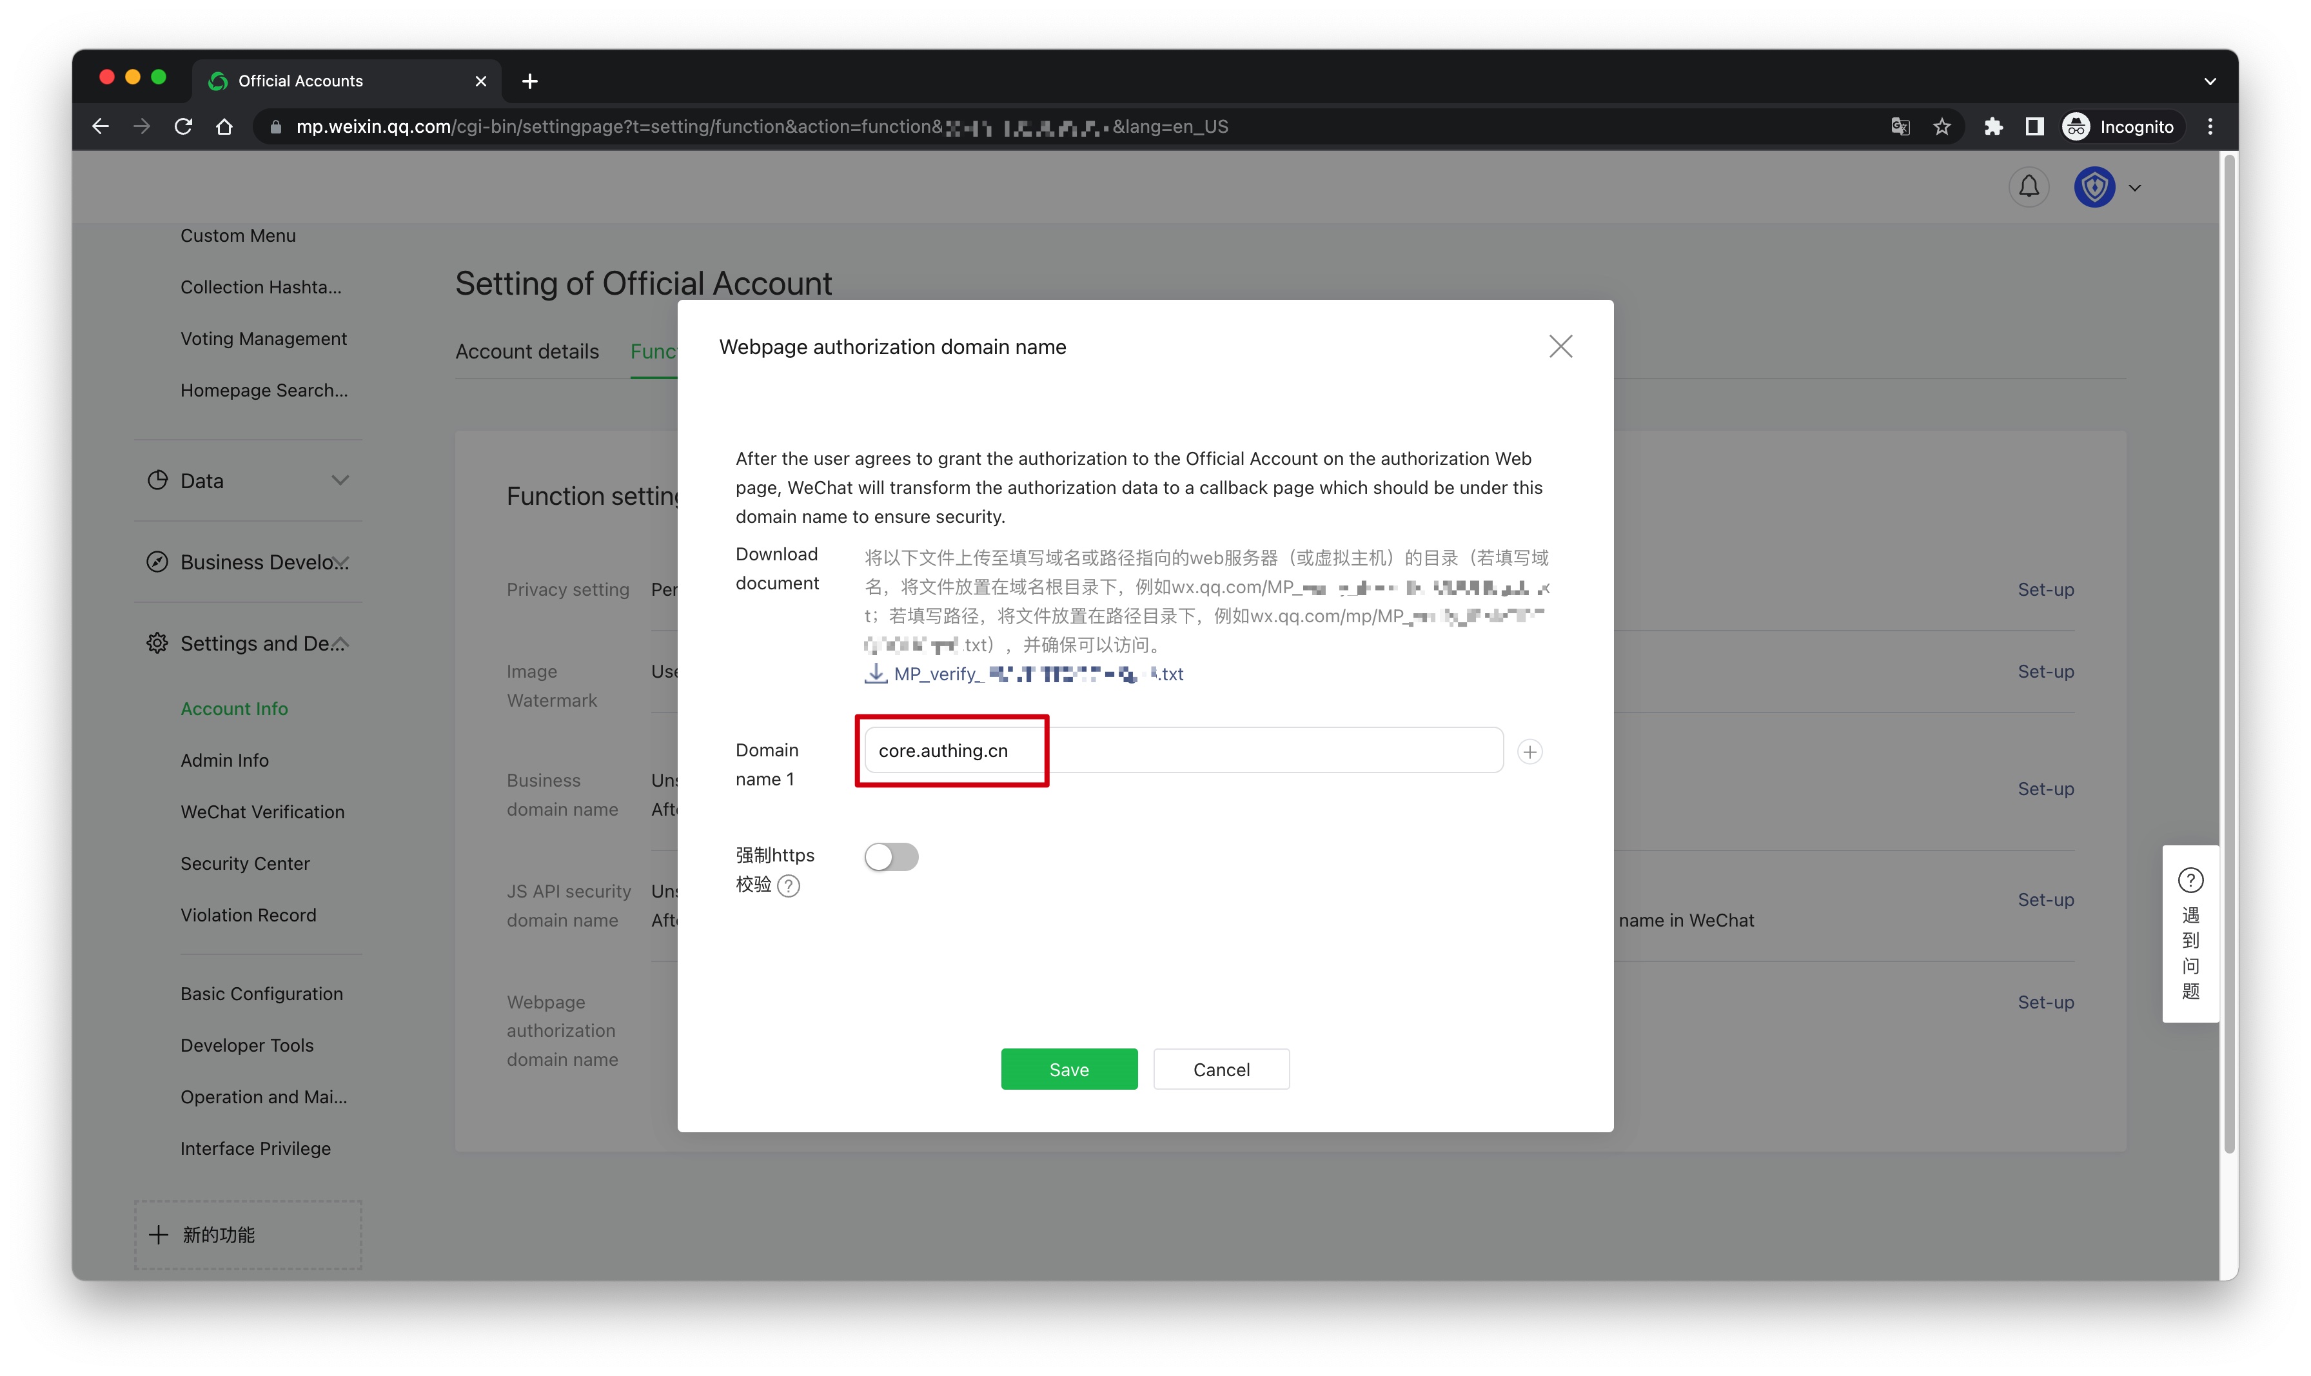Click the green Save button
This screenshot has height=1376, width=2311.
point(1069,1069)
